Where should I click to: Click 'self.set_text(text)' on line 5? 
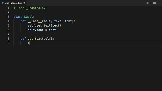point(44,26)
